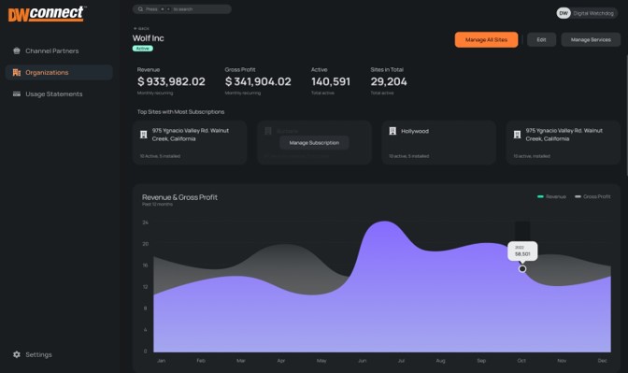This screenshot has width=628, height=373.
Task: Click the search magnifier icon
Action: tap(140, 8)
